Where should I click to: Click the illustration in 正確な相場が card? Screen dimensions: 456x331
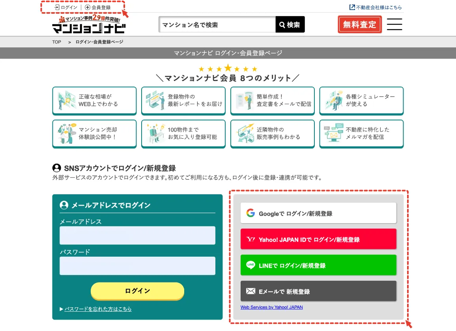pyautogui.click(x=67, y=100)
